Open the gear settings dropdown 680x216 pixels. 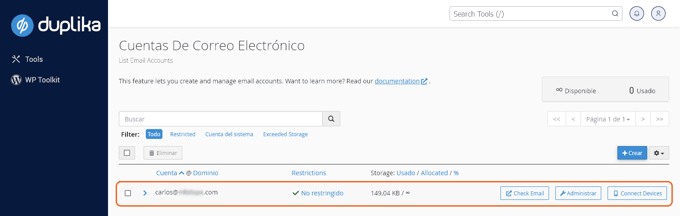[x=659, y=153]
